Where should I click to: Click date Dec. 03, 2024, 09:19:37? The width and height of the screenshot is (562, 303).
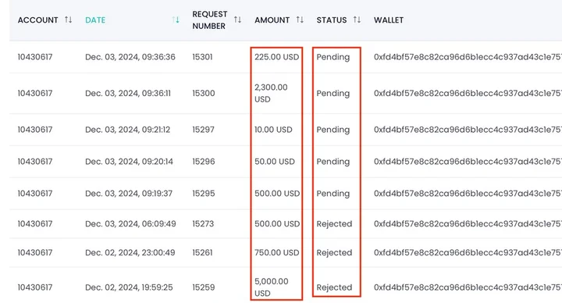point(128,193)
